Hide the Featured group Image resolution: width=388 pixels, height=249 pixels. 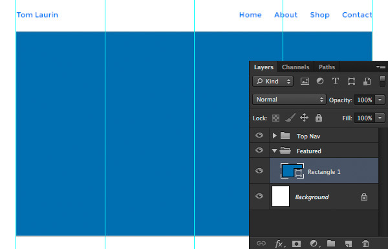(259, 150)
